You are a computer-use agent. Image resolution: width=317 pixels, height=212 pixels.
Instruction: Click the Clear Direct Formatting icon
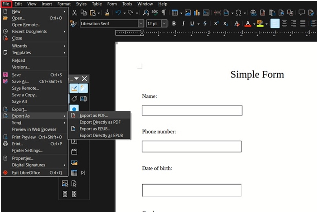(x=237, y=23)
